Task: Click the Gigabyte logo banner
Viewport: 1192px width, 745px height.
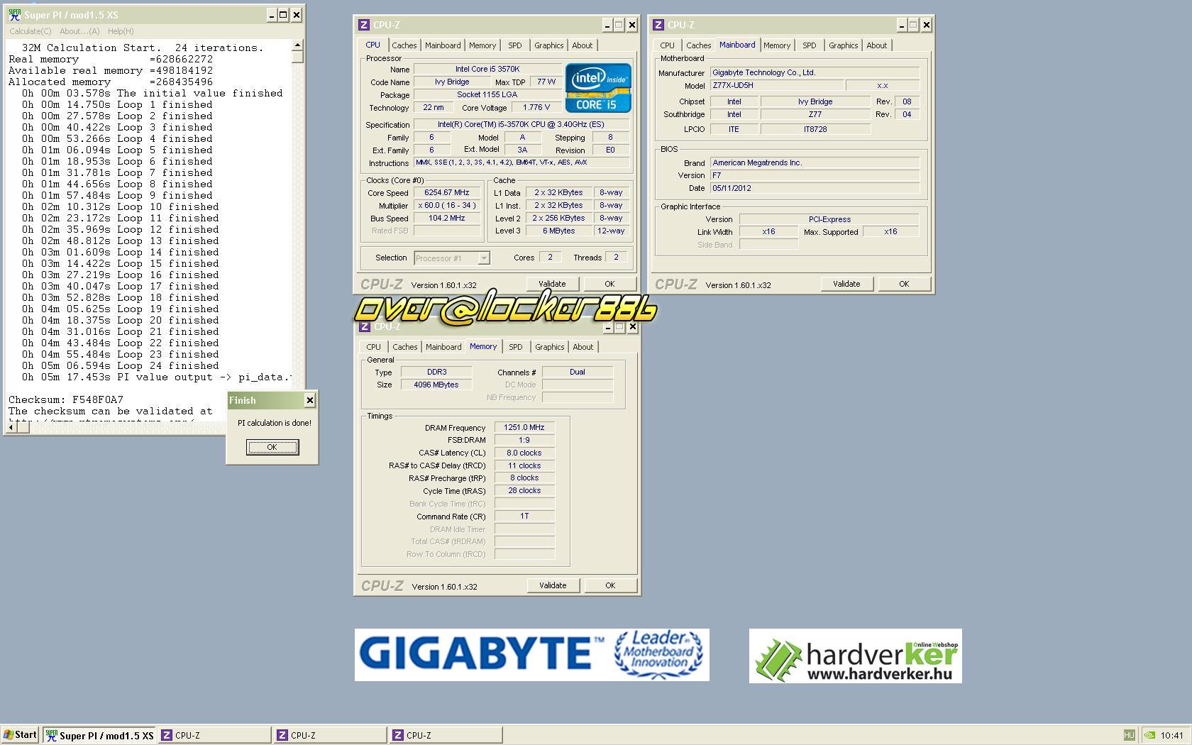Action: 532,655
